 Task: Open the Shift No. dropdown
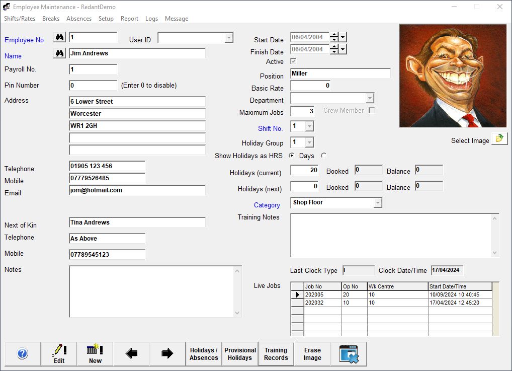pyautogui.click(x=309, y=126)
